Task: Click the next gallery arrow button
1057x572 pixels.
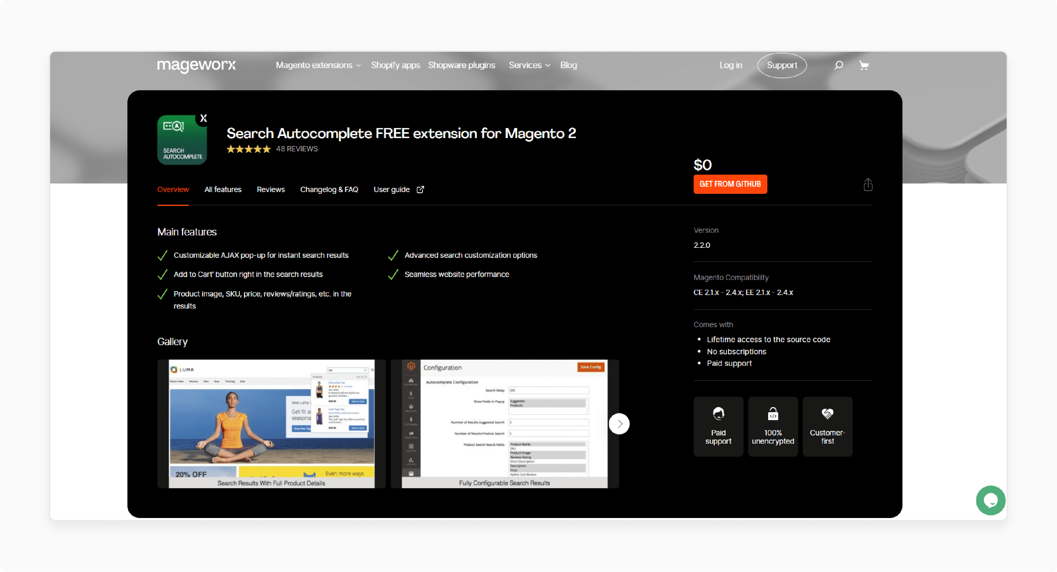Action: click(x=619, y=423)
